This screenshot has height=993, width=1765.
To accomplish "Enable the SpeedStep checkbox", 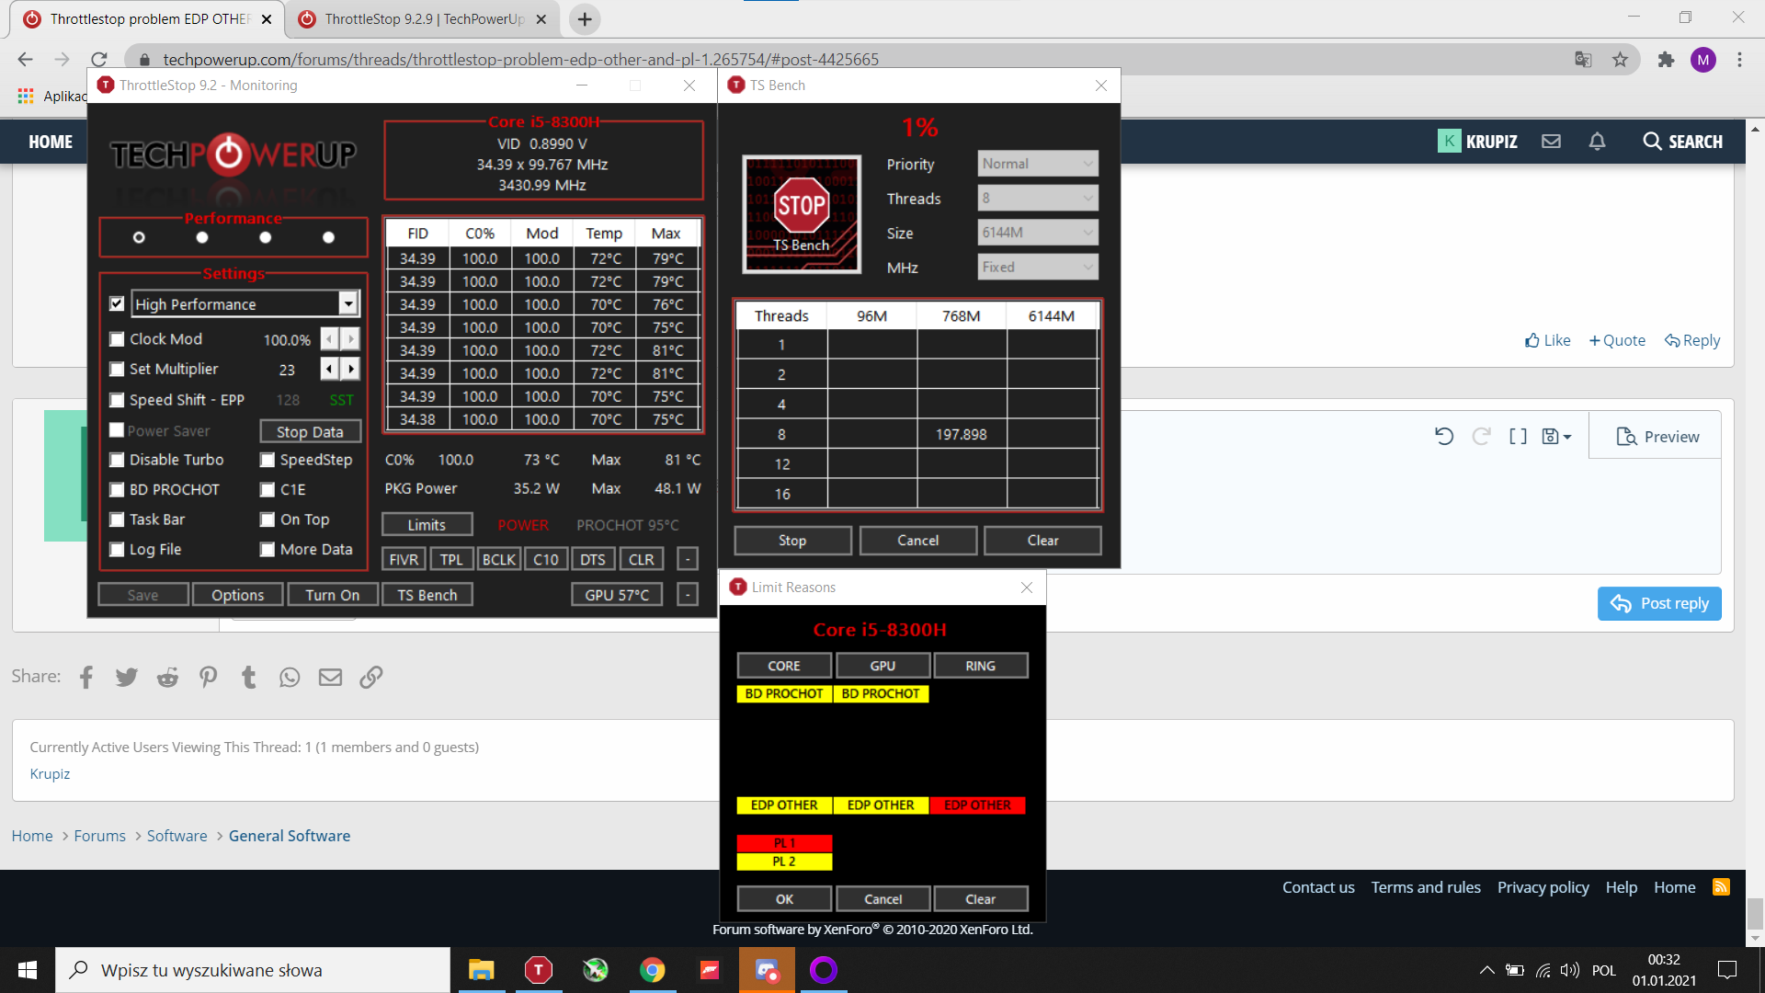I will point(268,460).
